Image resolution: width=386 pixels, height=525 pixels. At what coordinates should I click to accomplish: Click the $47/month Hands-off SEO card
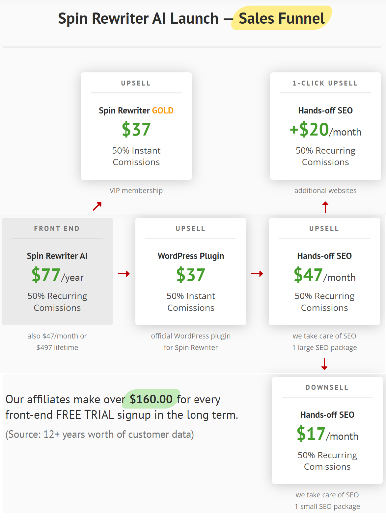[x=324, y=271]
